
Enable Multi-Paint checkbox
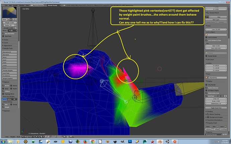(x=3, y=36)
